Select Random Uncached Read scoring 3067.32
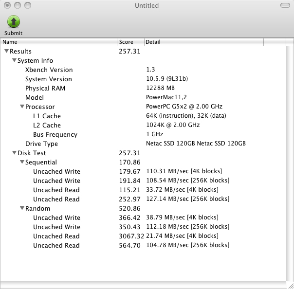294x289 pixels. (143, 236)
